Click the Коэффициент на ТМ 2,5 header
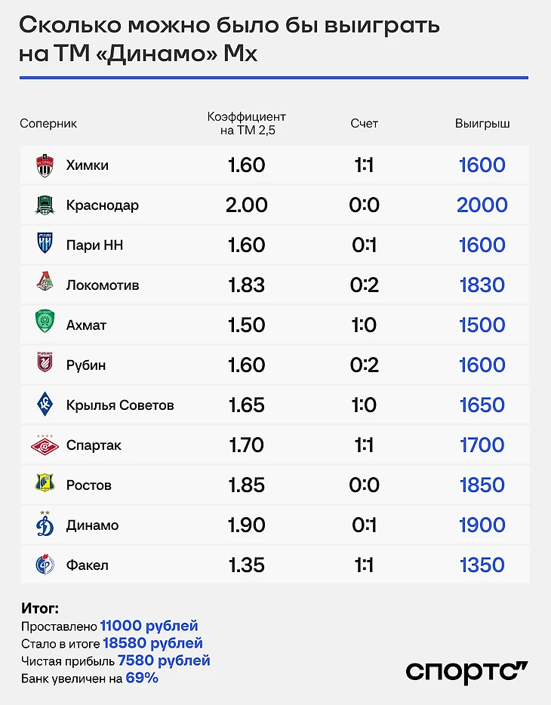The image size is (551, 705). tap(246, 124)
